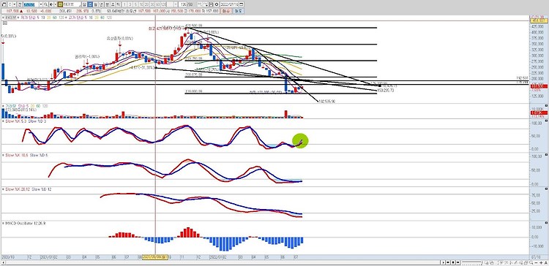Click the plus zoom-in icon at bottom right
Screen dimensions: 549x266
point(541,262)
